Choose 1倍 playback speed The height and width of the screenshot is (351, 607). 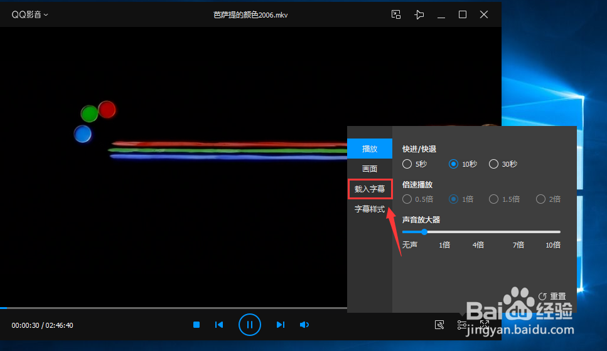click(x=461, y=199)
